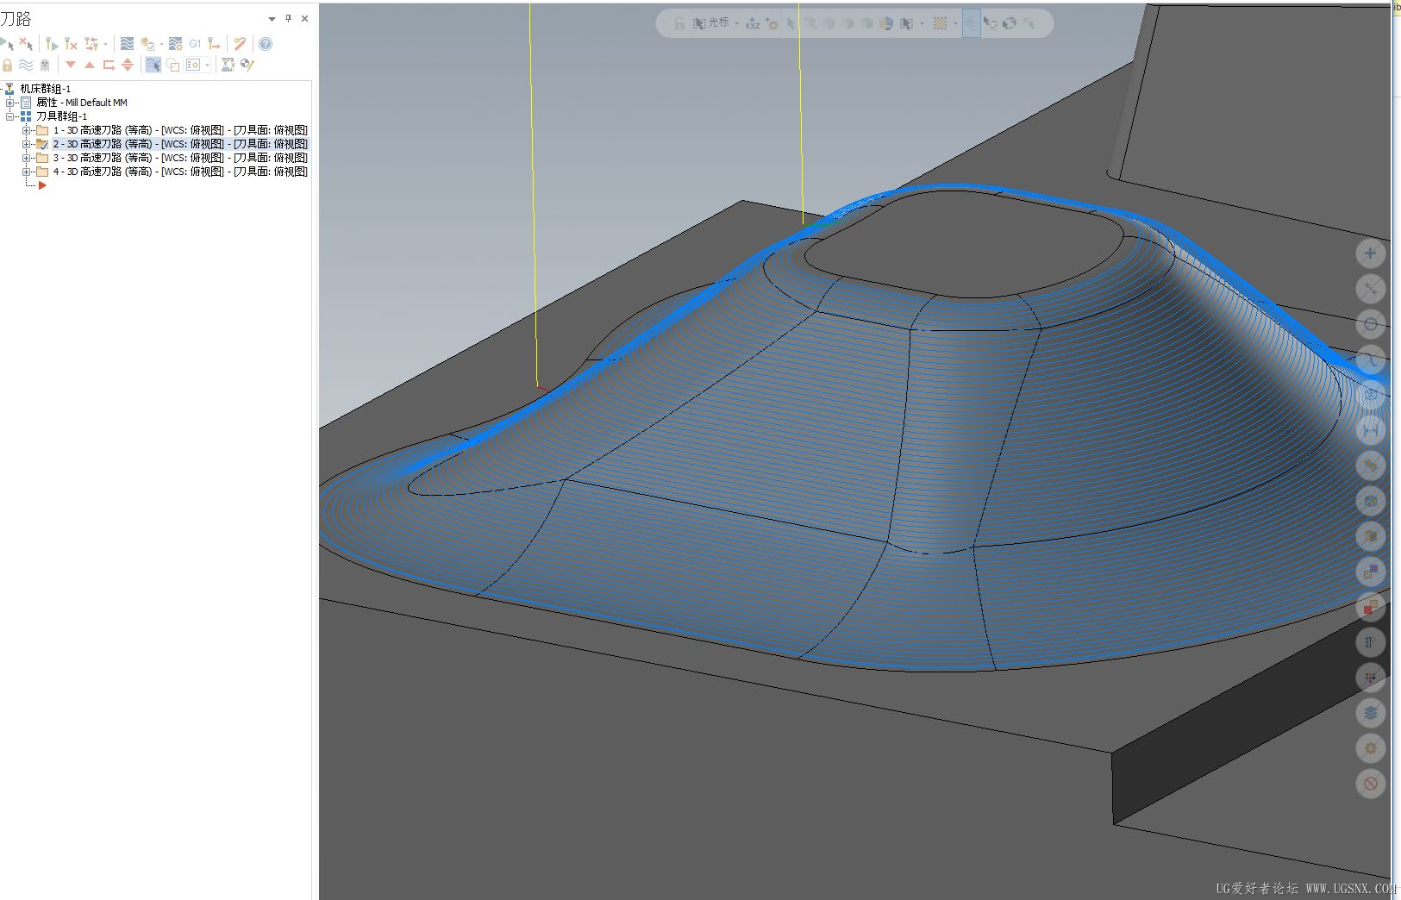Select operation 1 - 3D 高速刀路 (等高)
Viewport: 1401px width, 900px height.
[x=180, y=130]
